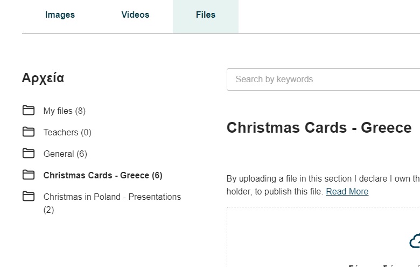The width and height of the screenshot is (420, 267).
Task: Click the Christmas Cards - Greece folder icon
Action: (x=29, y=175)
